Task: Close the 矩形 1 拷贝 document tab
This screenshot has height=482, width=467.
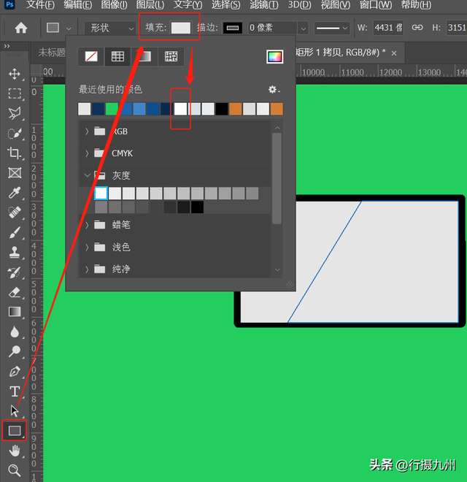Action: tap(394, 53)
